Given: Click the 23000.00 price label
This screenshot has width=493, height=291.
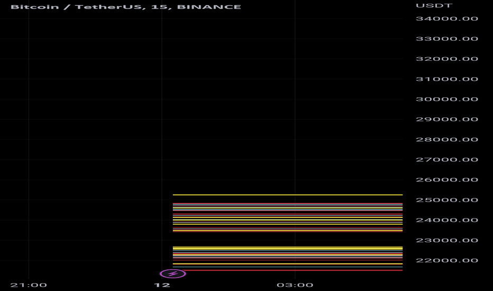Looking at the screenshot, I should 447,240.
